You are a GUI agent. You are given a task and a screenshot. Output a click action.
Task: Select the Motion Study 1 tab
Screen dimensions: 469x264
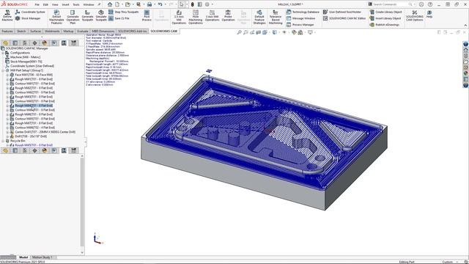coord(43,257)
